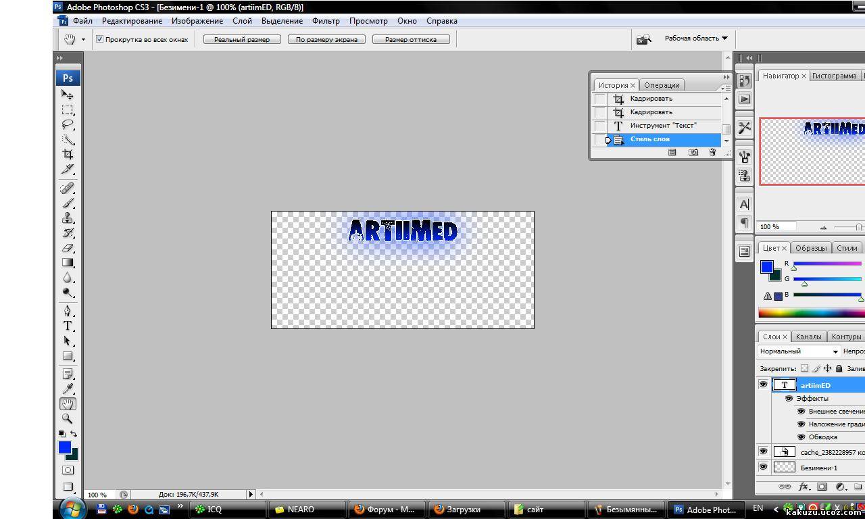Hide the artiimED text layer
The height and width of the screenshot is (519, 865).
coord(763,385)
